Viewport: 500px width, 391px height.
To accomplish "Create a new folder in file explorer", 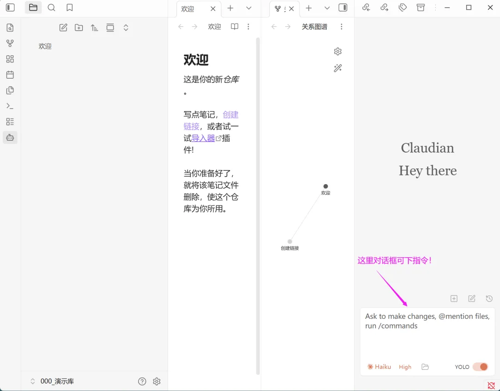I will [x=79, y=28].
